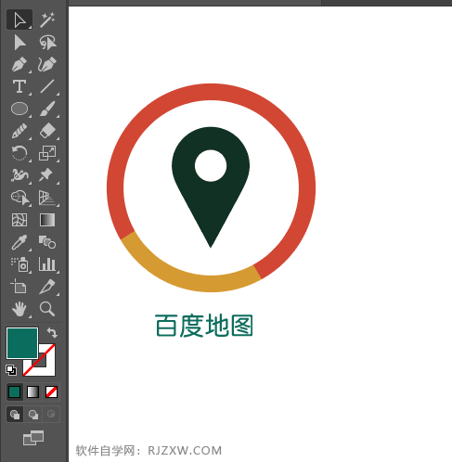Click the green Fill color box
Viewport: 452px width, 462px height.
22,343
